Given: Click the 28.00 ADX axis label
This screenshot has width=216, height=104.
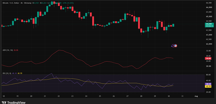Looking at the screenshot, I should [x=208, y=56].
